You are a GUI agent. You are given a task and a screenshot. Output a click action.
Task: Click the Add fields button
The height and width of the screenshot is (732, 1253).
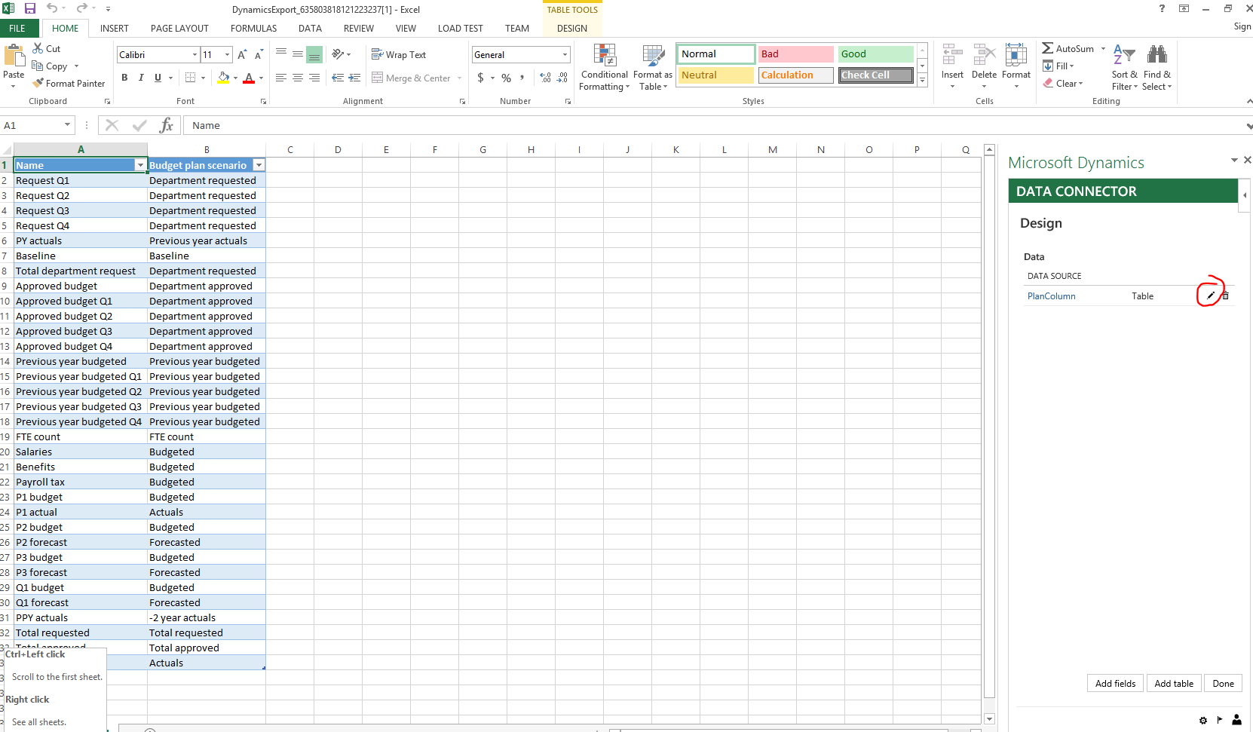(1116, 683)
